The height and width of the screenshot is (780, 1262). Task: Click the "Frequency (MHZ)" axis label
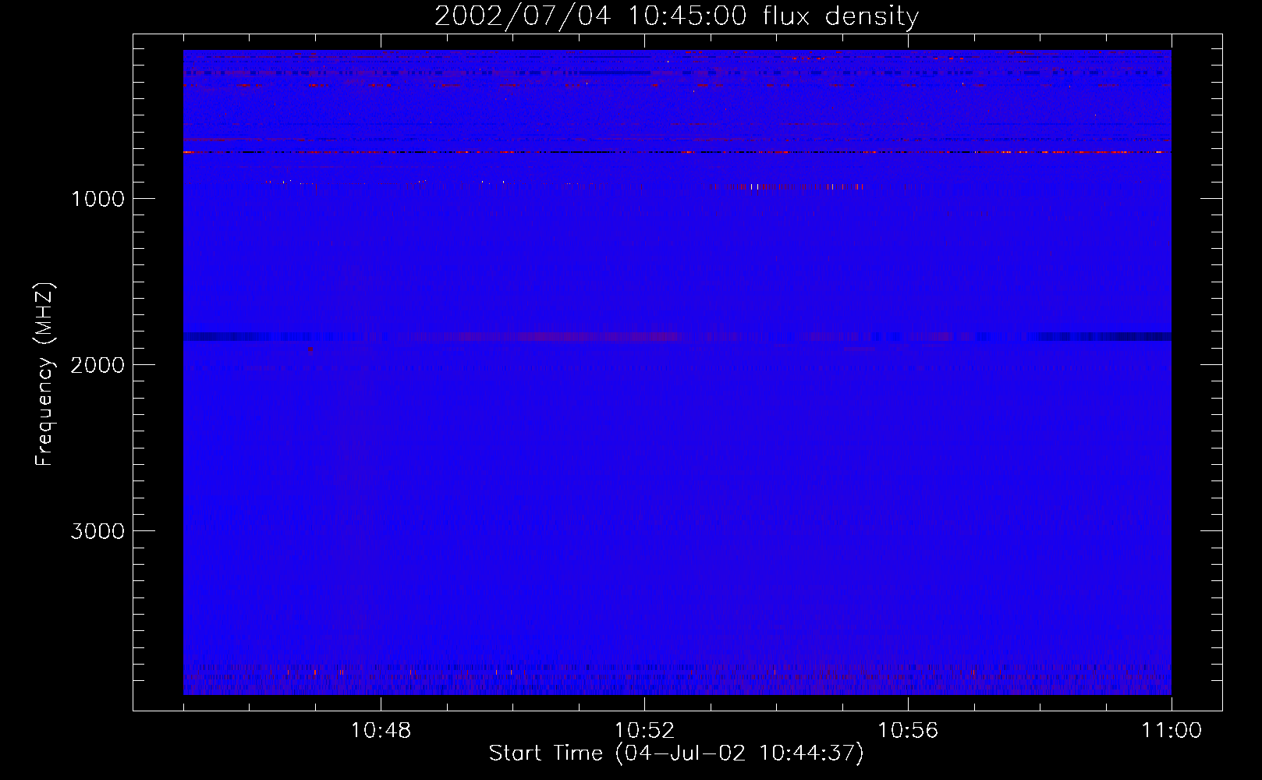click(x=44, y=374)
